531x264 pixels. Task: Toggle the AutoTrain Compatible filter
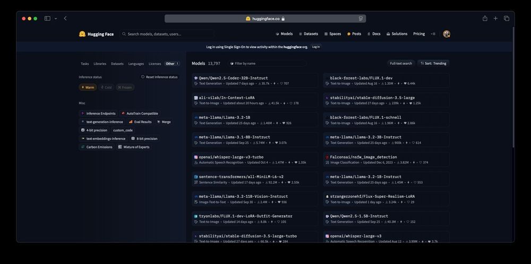pos(140,113)
